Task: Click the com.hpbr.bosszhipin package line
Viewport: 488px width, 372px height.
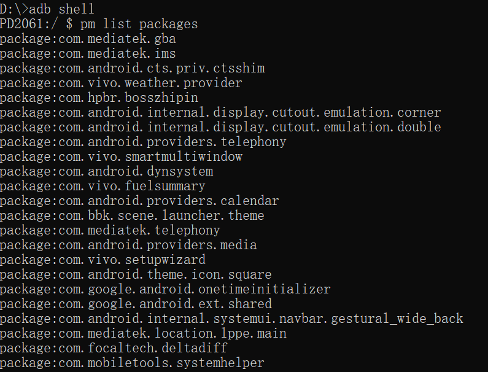Action: pos(99,98)
